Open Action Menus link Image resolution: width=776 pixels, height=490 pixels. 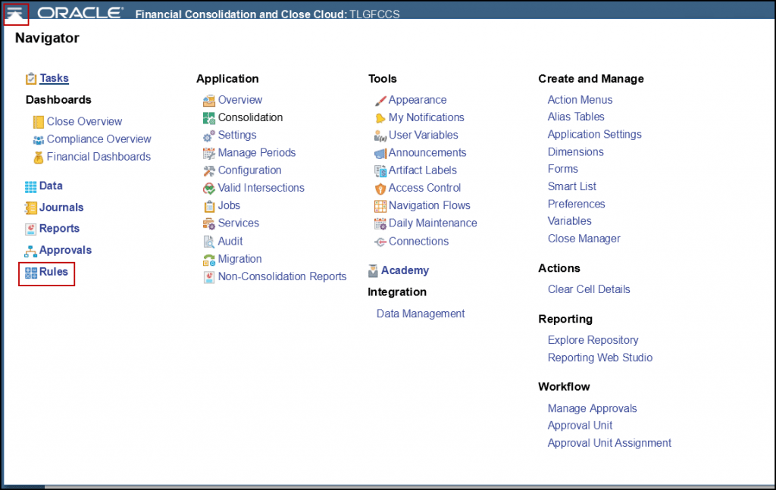pos(580,100)
